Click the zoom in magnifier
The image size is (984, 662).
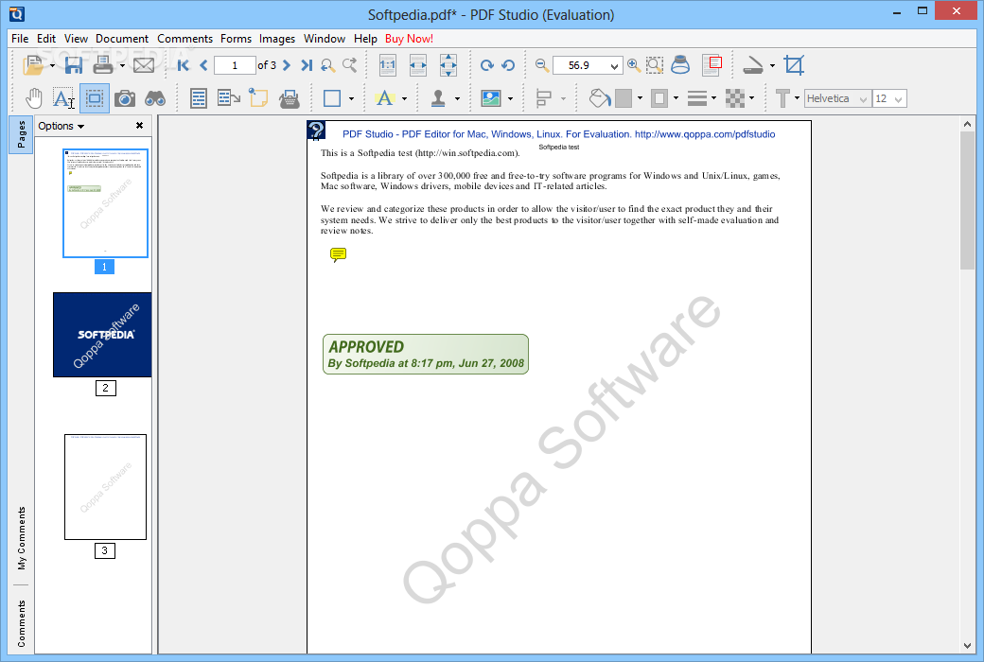[x=634, y=64]
